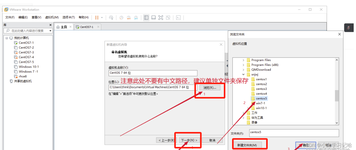Click the 虚拟机名称 input field
The width and height of the screenshot is (356, 150).
point(153,73)
